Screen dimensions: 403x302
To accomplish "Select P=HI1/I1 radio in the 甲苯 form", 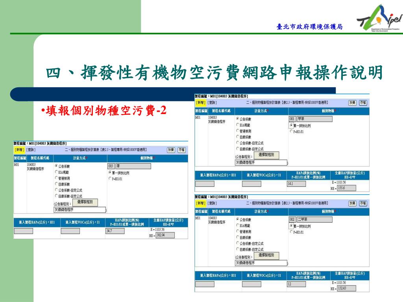I will [x=291, y=131].
